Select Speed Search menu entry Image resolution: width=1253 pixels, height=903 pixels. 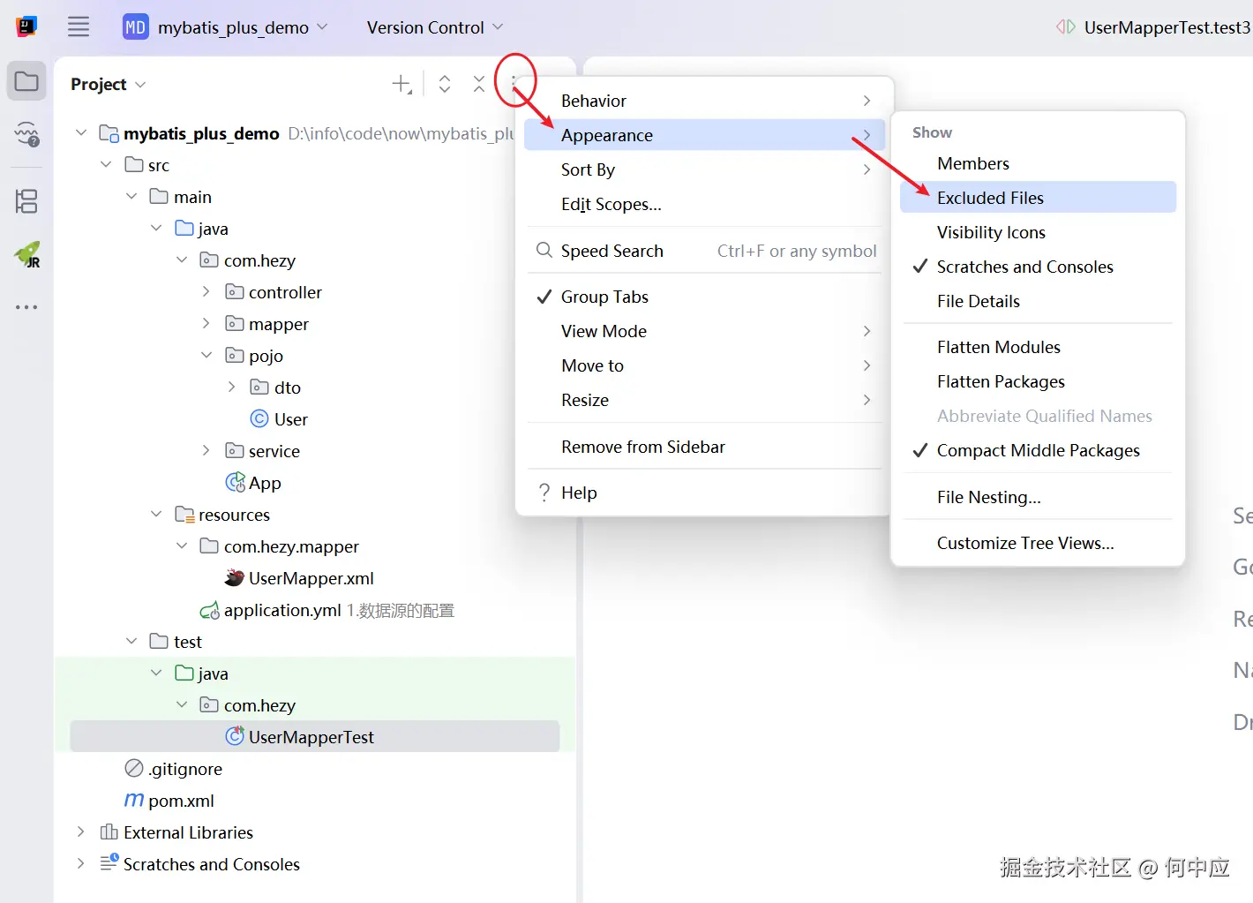pos(703,251)
